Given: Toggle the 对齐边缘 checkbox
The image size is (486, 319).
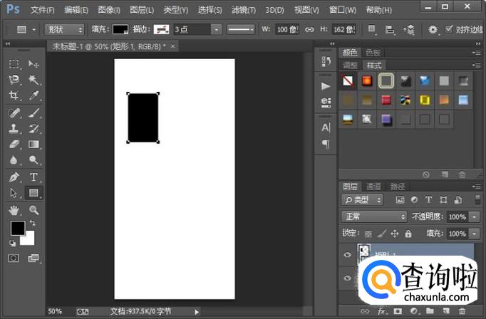Looking at the screenshot, I should click(x=449, y=29).
